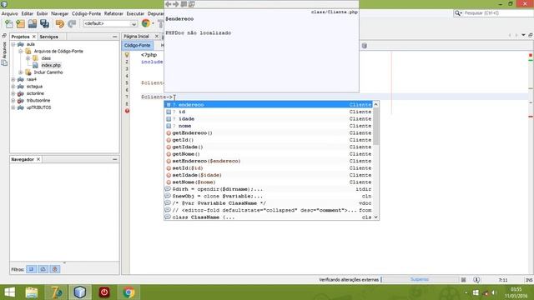The image size is (534, 300).
Task: Click the notifications icon in status bar
Action: (476, 280)
